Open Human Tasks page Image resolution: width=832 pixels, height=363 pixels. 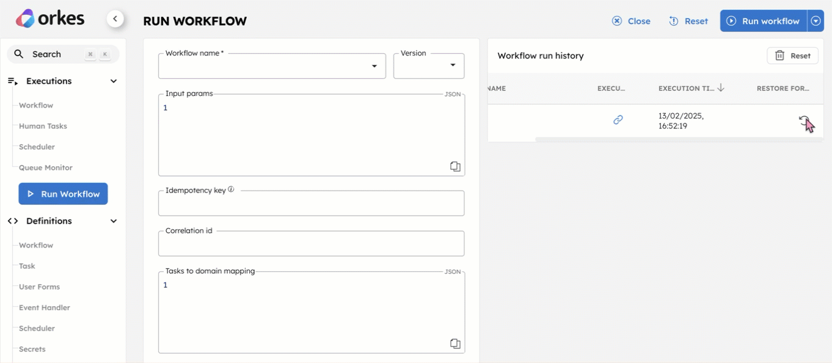point(43,126)
